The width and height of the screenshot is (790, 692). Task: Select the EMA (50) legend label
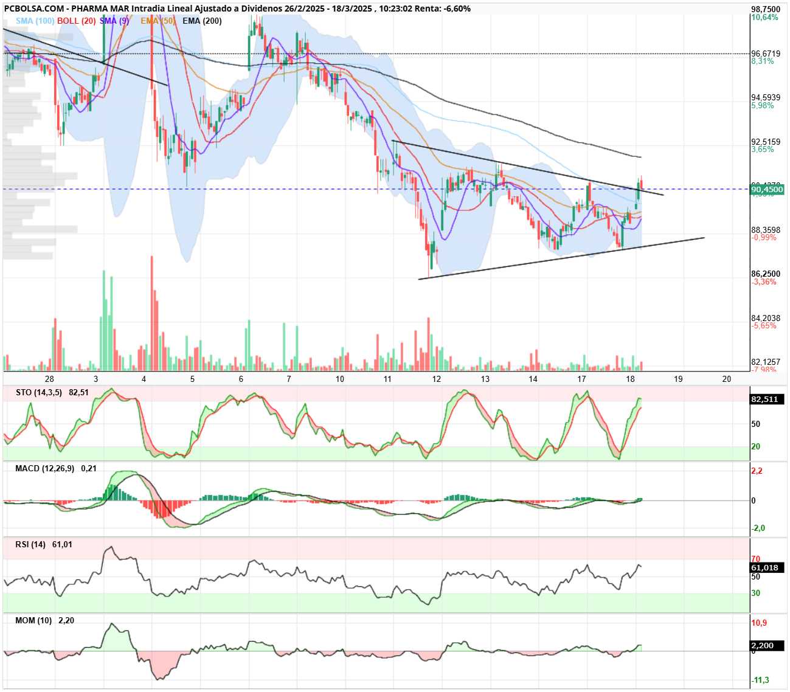pyautogui.click(x=158, y=21)
